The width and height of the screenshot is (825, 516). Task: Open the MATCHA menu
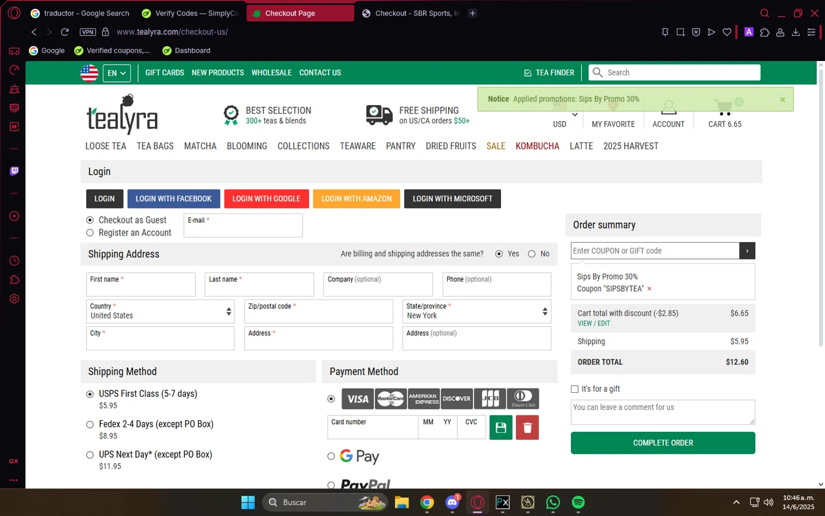[x=200, y=146]
